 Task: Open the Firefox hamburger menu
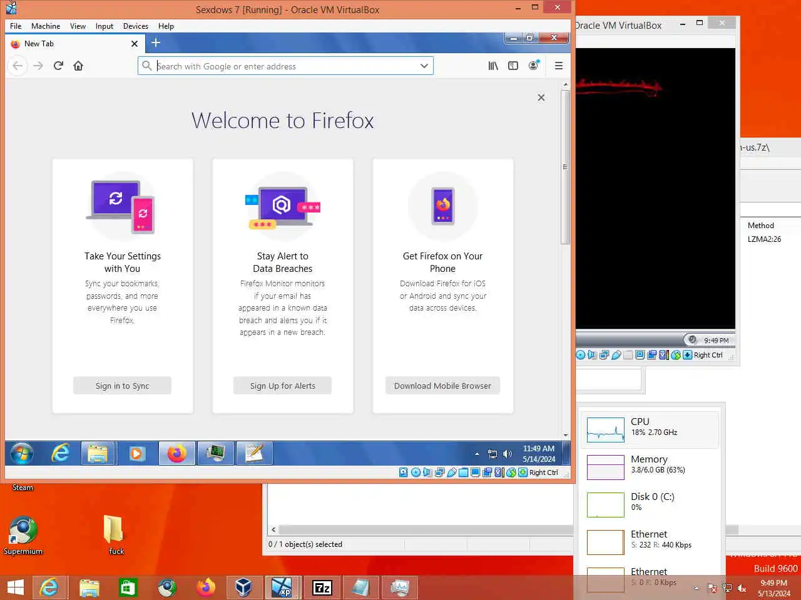[559, 66]
